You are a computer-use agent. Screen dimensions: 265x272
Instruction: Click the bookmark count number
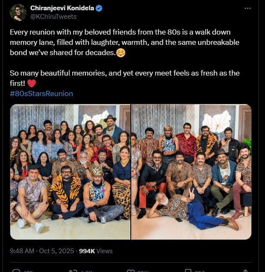coord(200,271)
